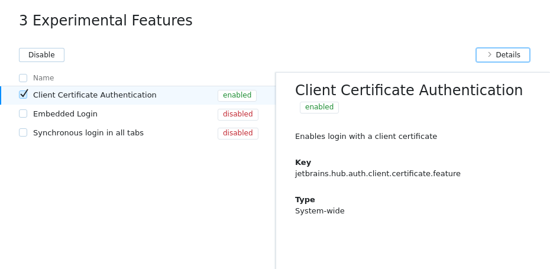
Task: Click the Disable button
Action: tap(41, 55)
